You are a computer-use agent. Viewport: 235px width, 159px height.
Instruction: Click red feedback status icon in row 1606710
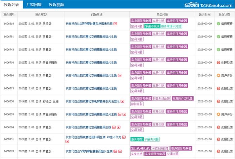pos(218,63)
